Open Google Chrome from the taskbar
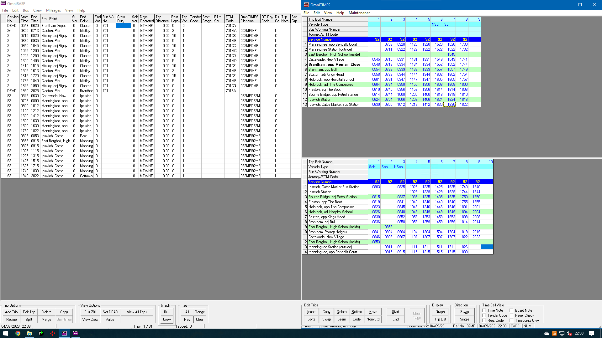The width and height of the screenshot is (602, 338). coord(18,333)
